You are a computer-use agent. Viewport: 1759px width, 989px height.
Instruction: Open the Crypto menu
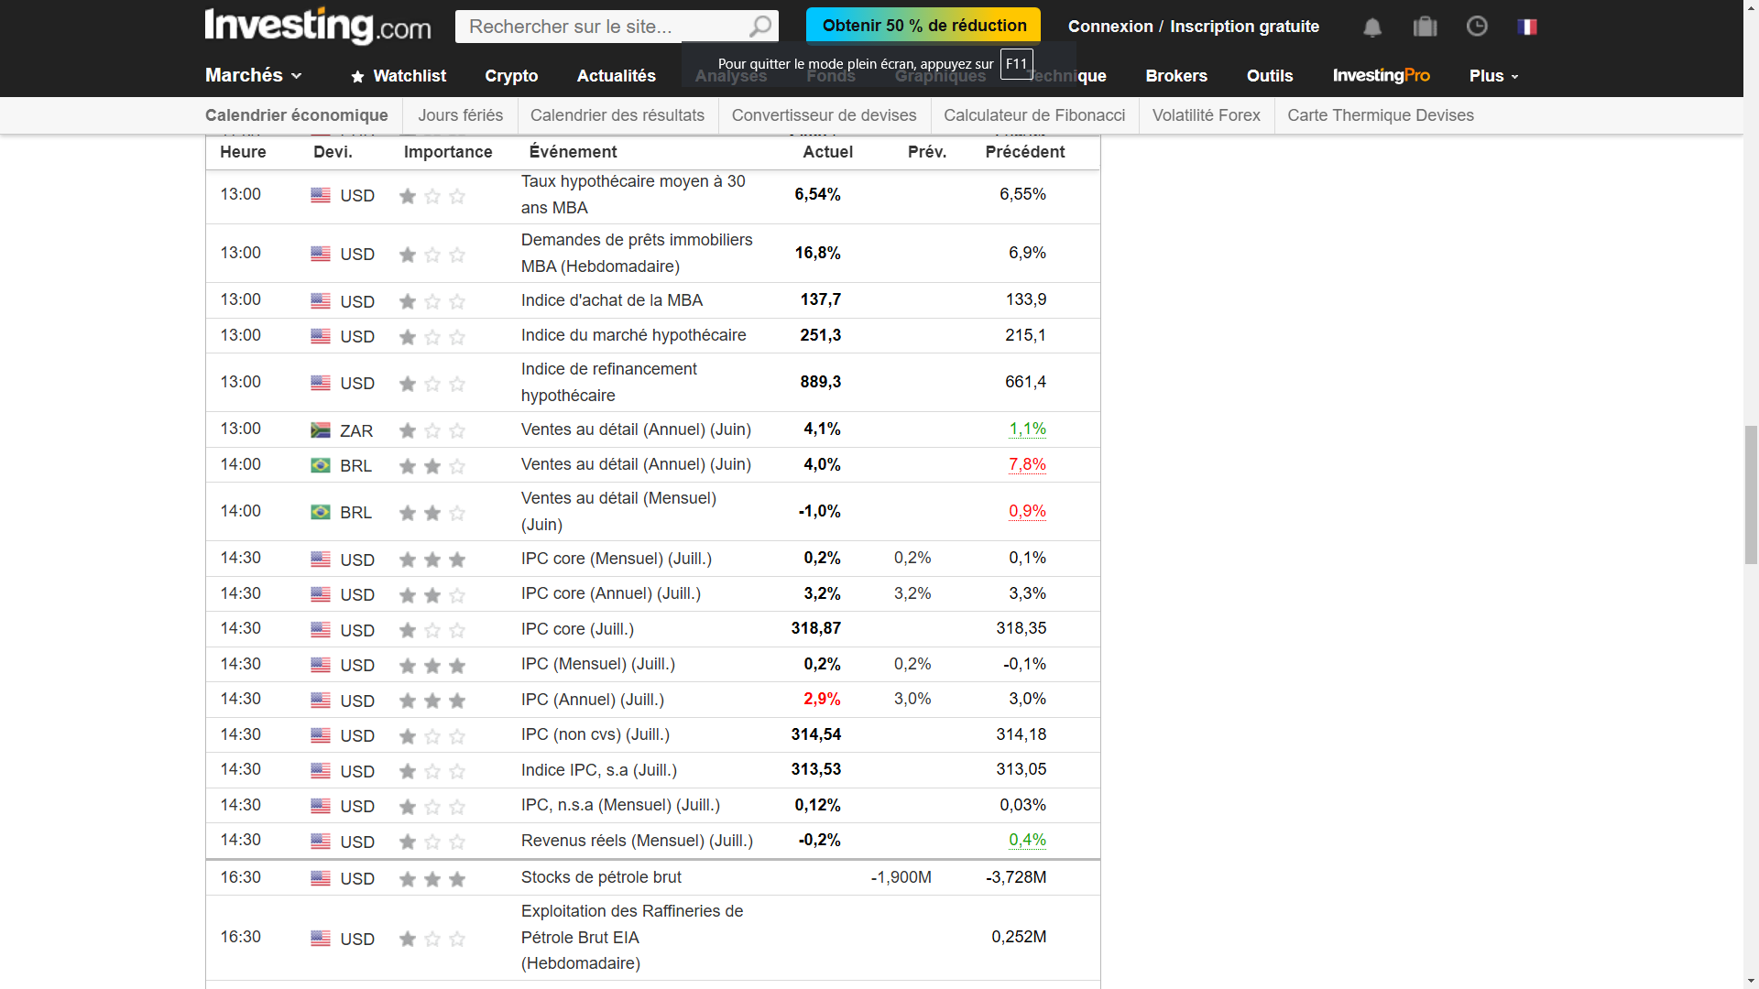click(x=511, y=76)
